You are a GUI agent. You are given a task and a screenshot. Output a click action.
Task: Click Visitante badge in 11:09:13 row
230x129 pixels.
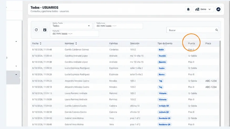tap(162, 93)
